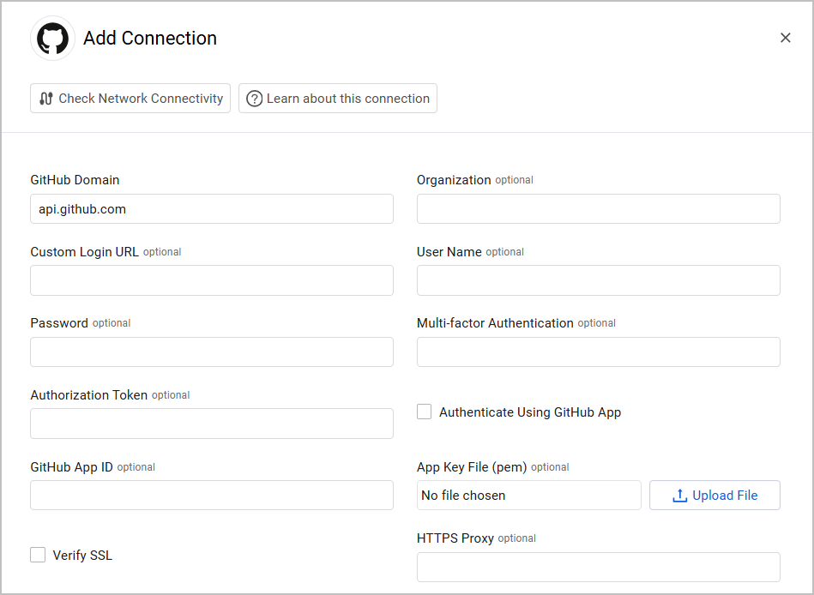The width and height of the screenshot is (814, 595).
Task: Click the upload arrow icon
Action: 679,496
